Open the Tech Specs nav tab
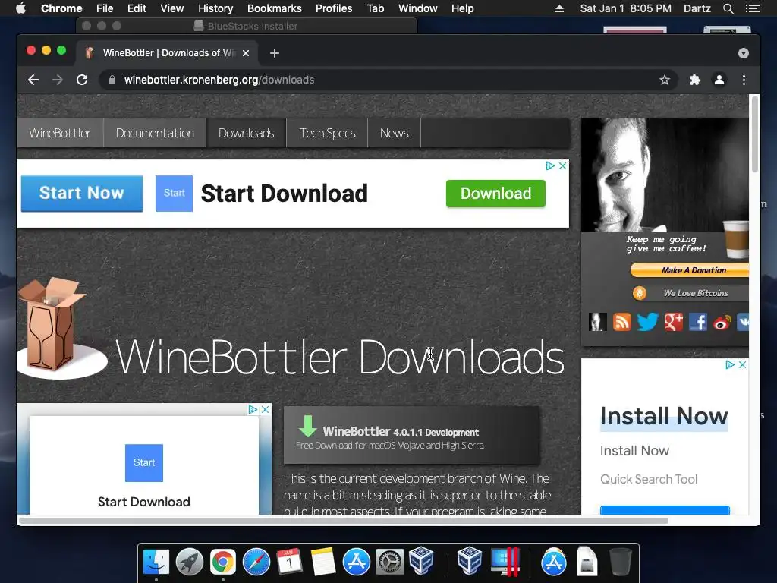 click(x=328, y=133)
